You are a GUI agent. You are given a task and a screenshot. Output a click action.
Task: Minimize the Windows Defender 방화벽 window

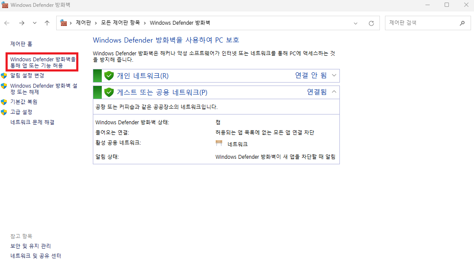(x=428, y=5)
